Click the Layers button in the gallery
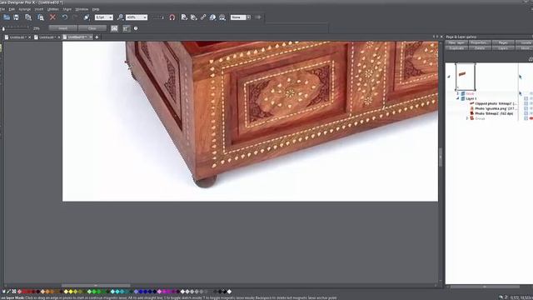The image size is (533, 300). point(503,48)
